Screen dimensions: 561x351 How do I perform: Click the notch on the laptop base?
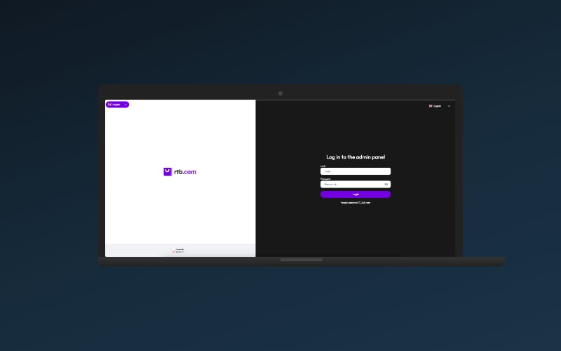click(302, 260)
